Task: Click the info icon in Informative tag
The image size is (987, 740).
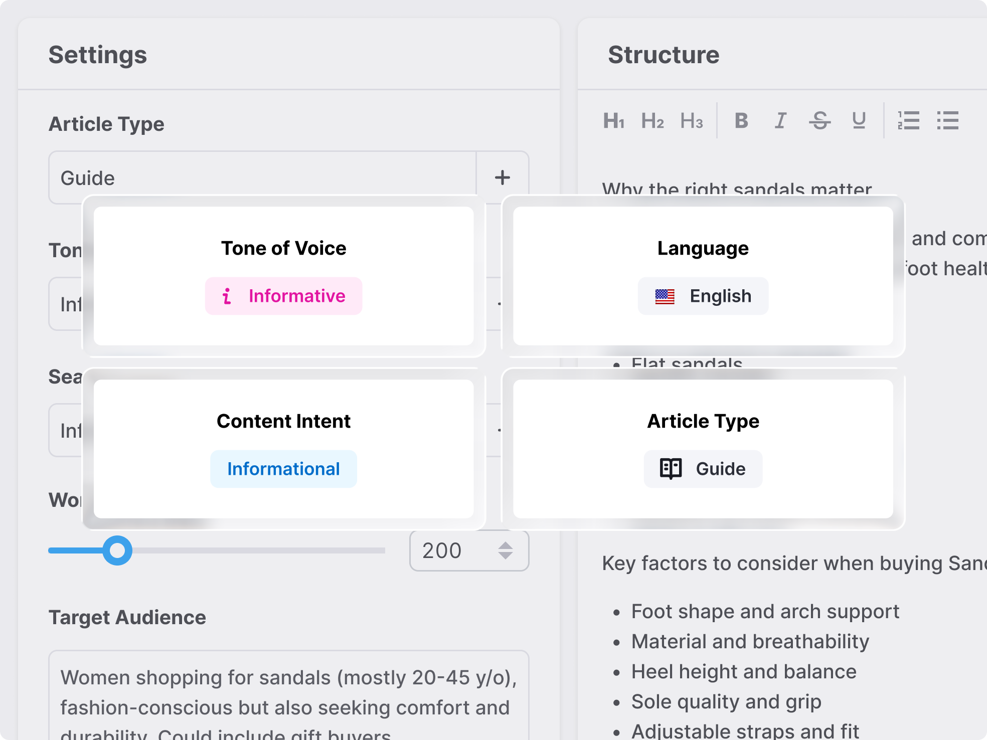Action: point(227,296)
